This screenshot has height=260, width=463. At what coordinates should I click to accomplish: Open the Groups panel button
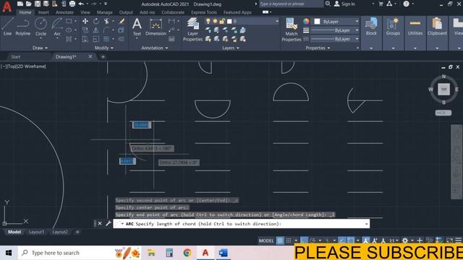(393, 27)
